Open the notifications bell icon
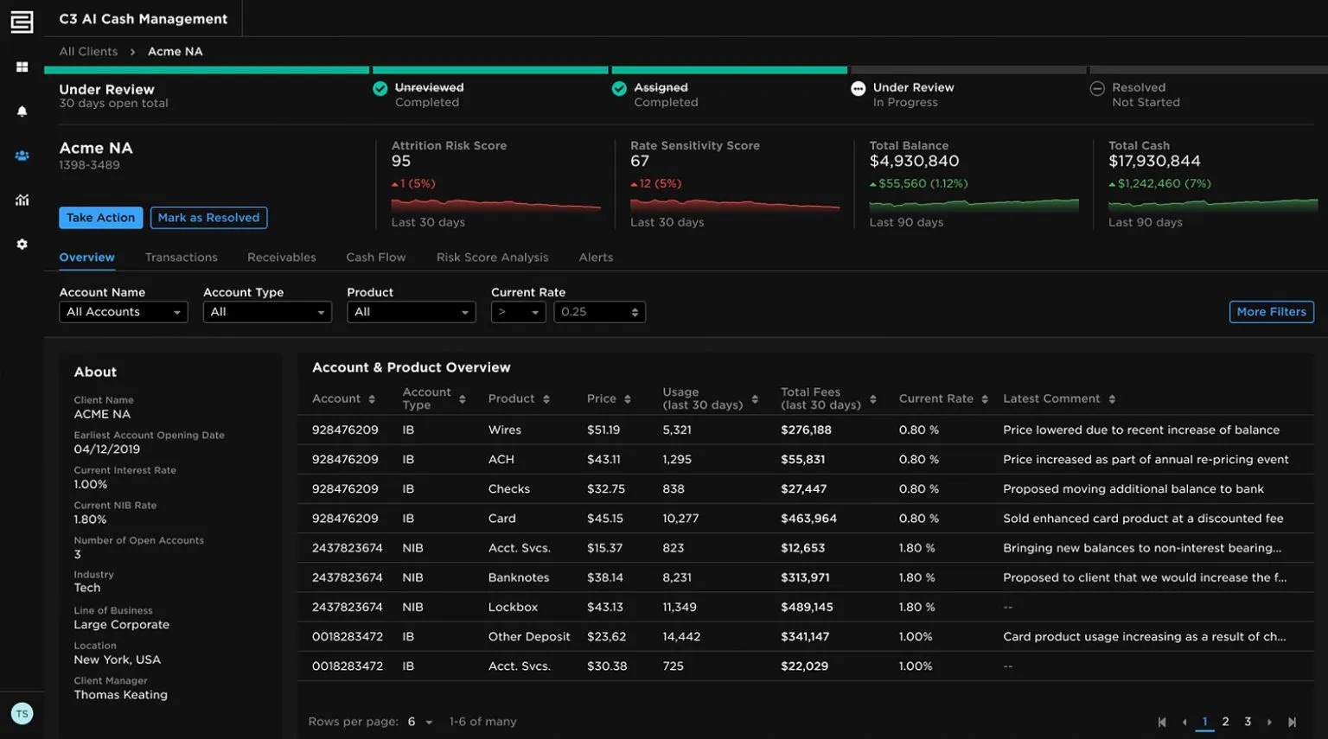1328x739 pixels. pyautogui.click(x=22, y=111)
